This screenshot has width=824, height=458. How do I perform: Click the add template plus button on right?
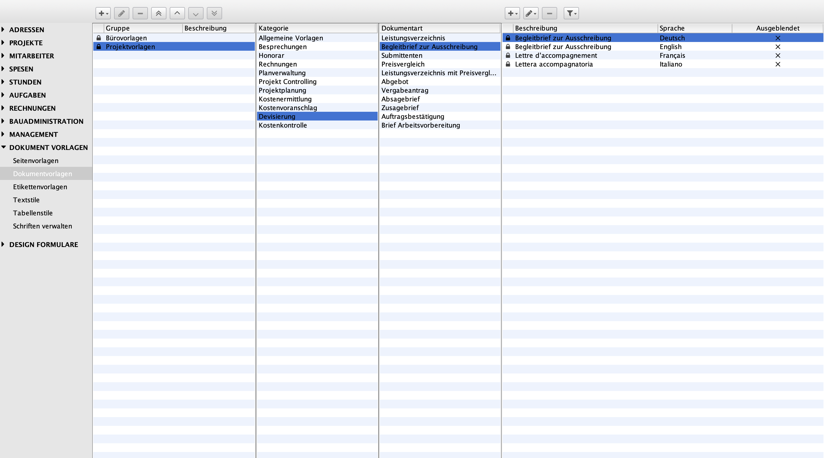coord(512,13)
